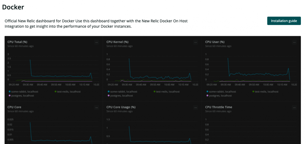Screen dimensions: 306x144
Task: Open CPU Throttle Time widget options menu
Action: 294,107
